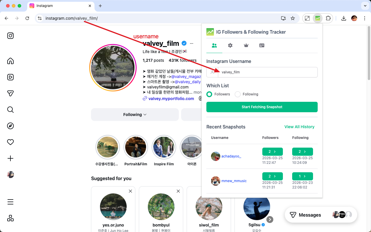Open valvey.myportfolio.com link
This screenshot has height=232, width=371.
[171, 99]
